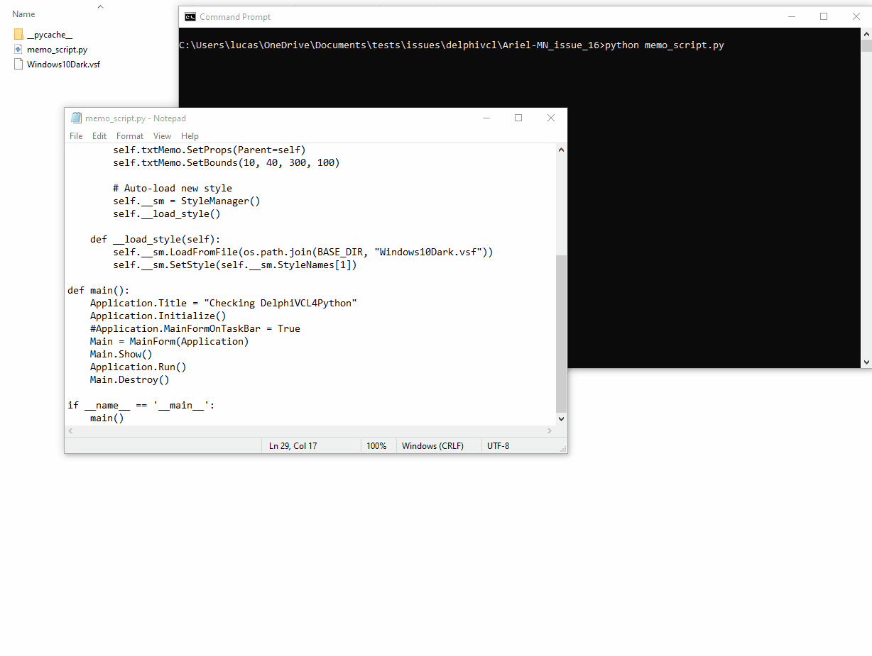
Task: Open the Format menu in Notepad
Action: [x=130, y=135]
